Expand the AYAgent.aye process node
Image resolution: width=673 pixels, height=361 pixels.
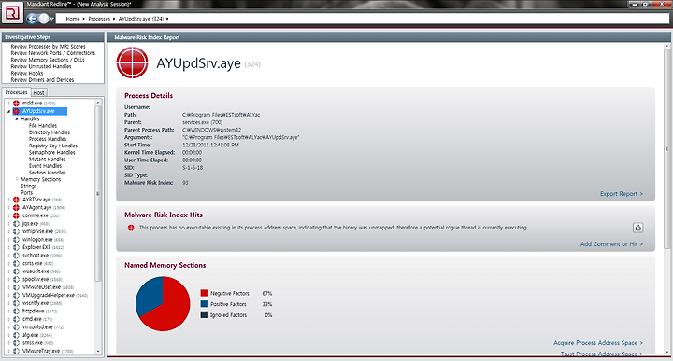[x=9, y=208]
